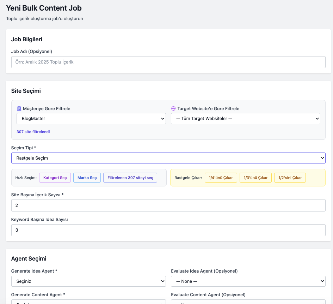Open the Generate Idea Agent dropdown
This screenshot has width=333, height=304.
tap(88, 281)
